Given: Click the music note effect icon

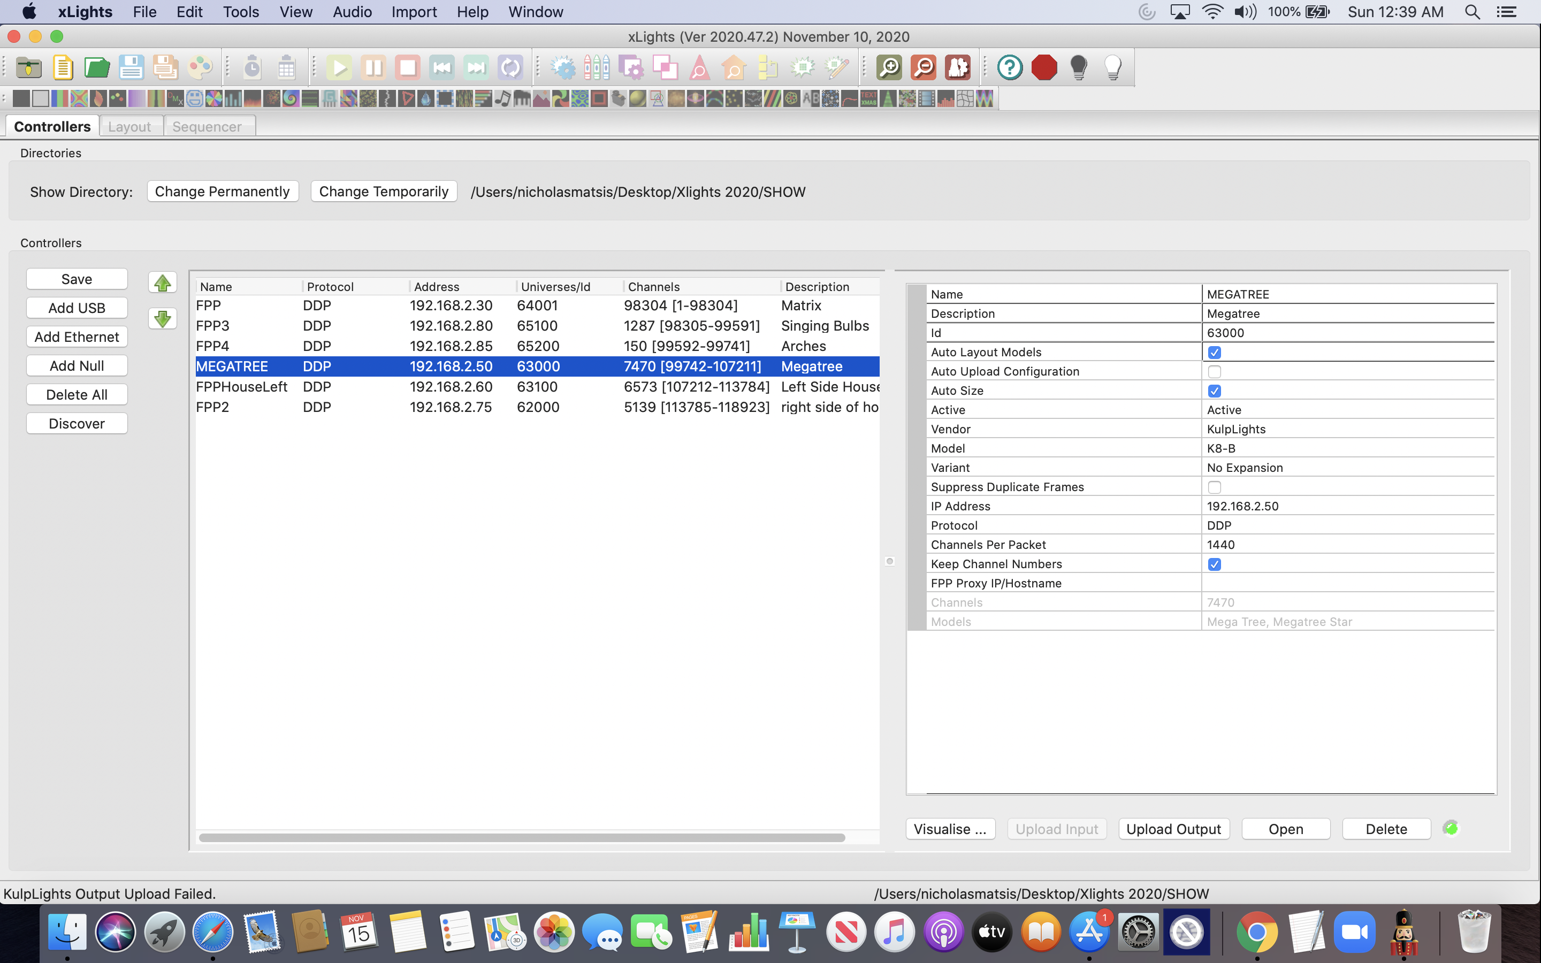Looking at the screenshot, I should tap(502, 99).
